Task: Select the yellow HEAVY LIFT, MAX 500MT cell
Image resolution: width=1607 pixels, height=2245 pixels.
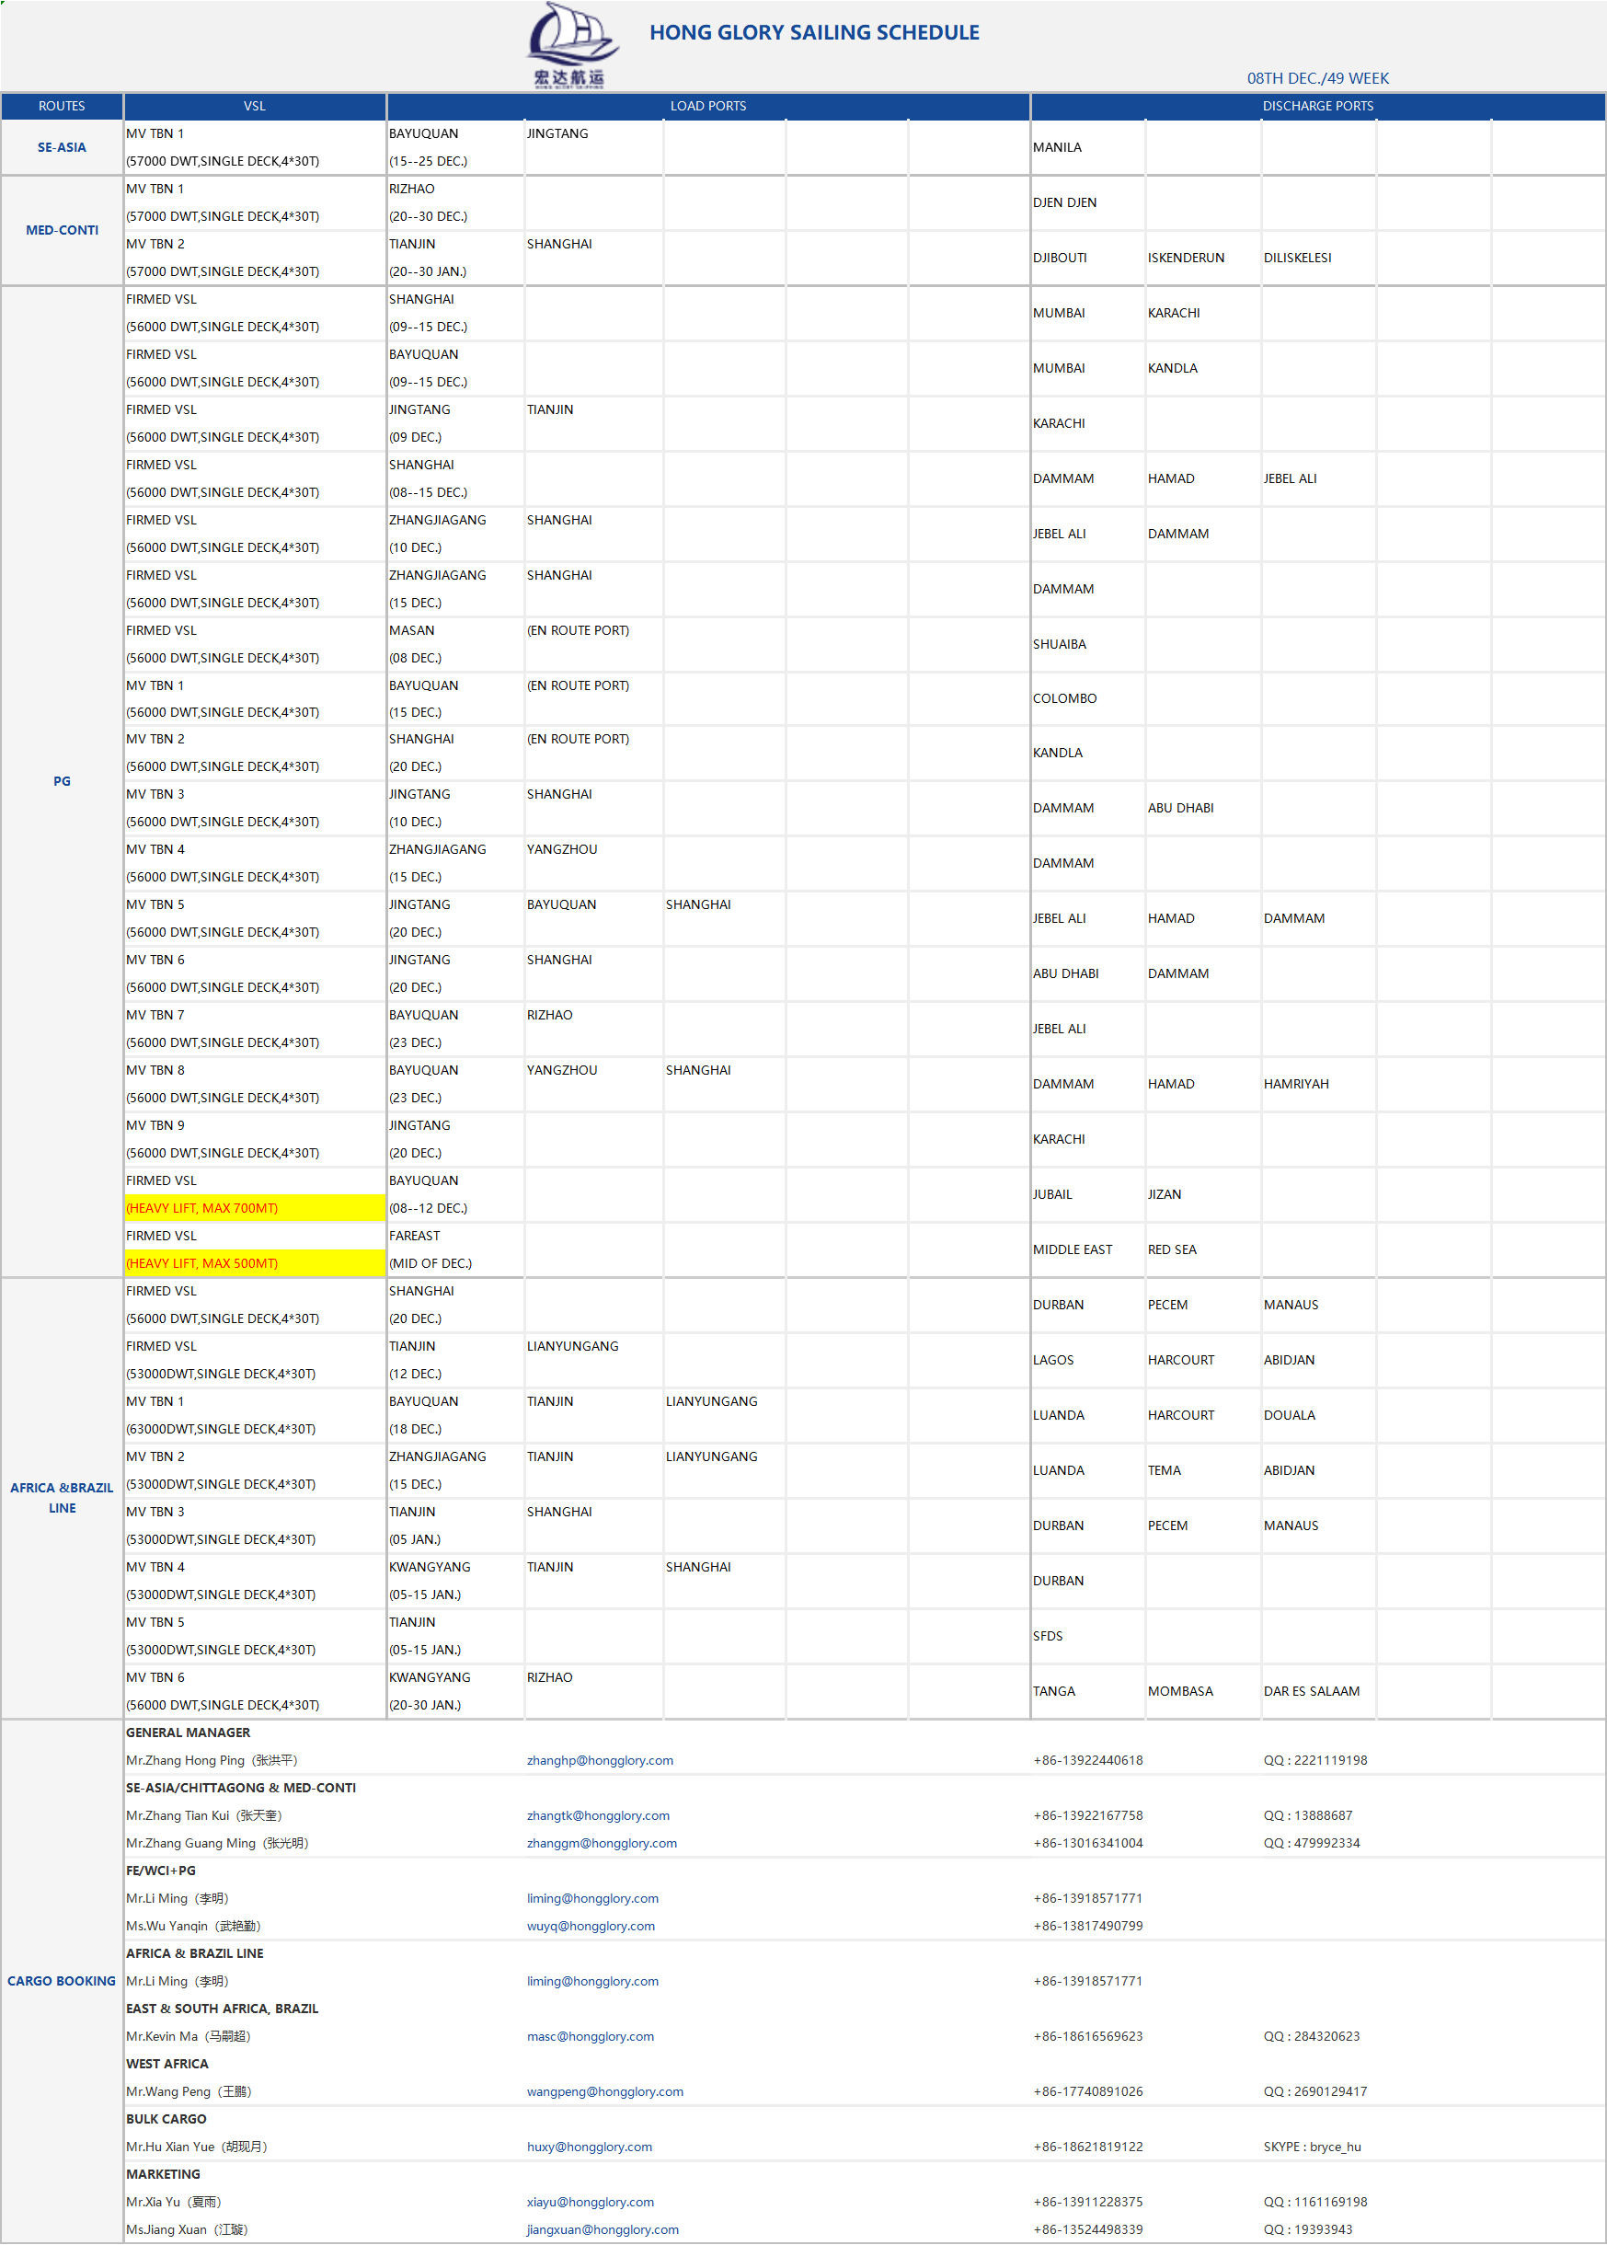Action: coord(254,1263)
